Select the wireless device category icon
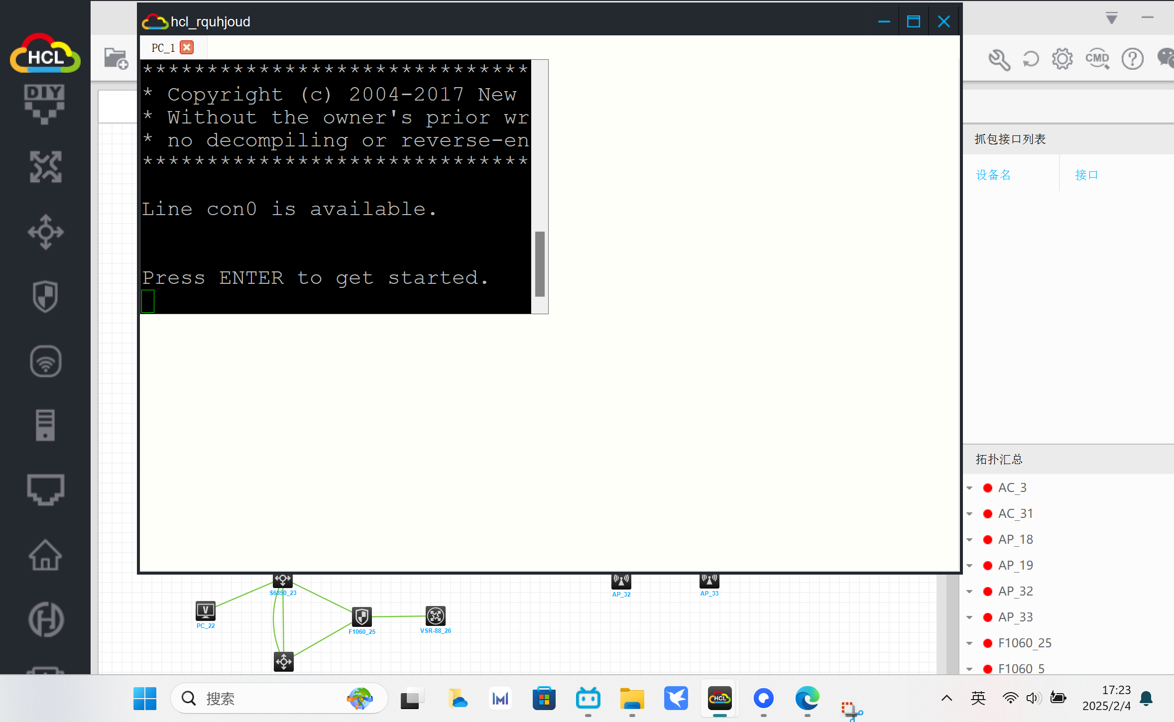The height and width of the screenshot is (722, 1174). click(x=45, y=361)
